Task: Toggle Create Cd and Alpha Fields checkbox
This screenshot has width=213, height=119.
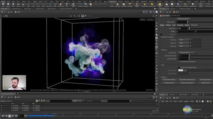Action: (179, 67)
